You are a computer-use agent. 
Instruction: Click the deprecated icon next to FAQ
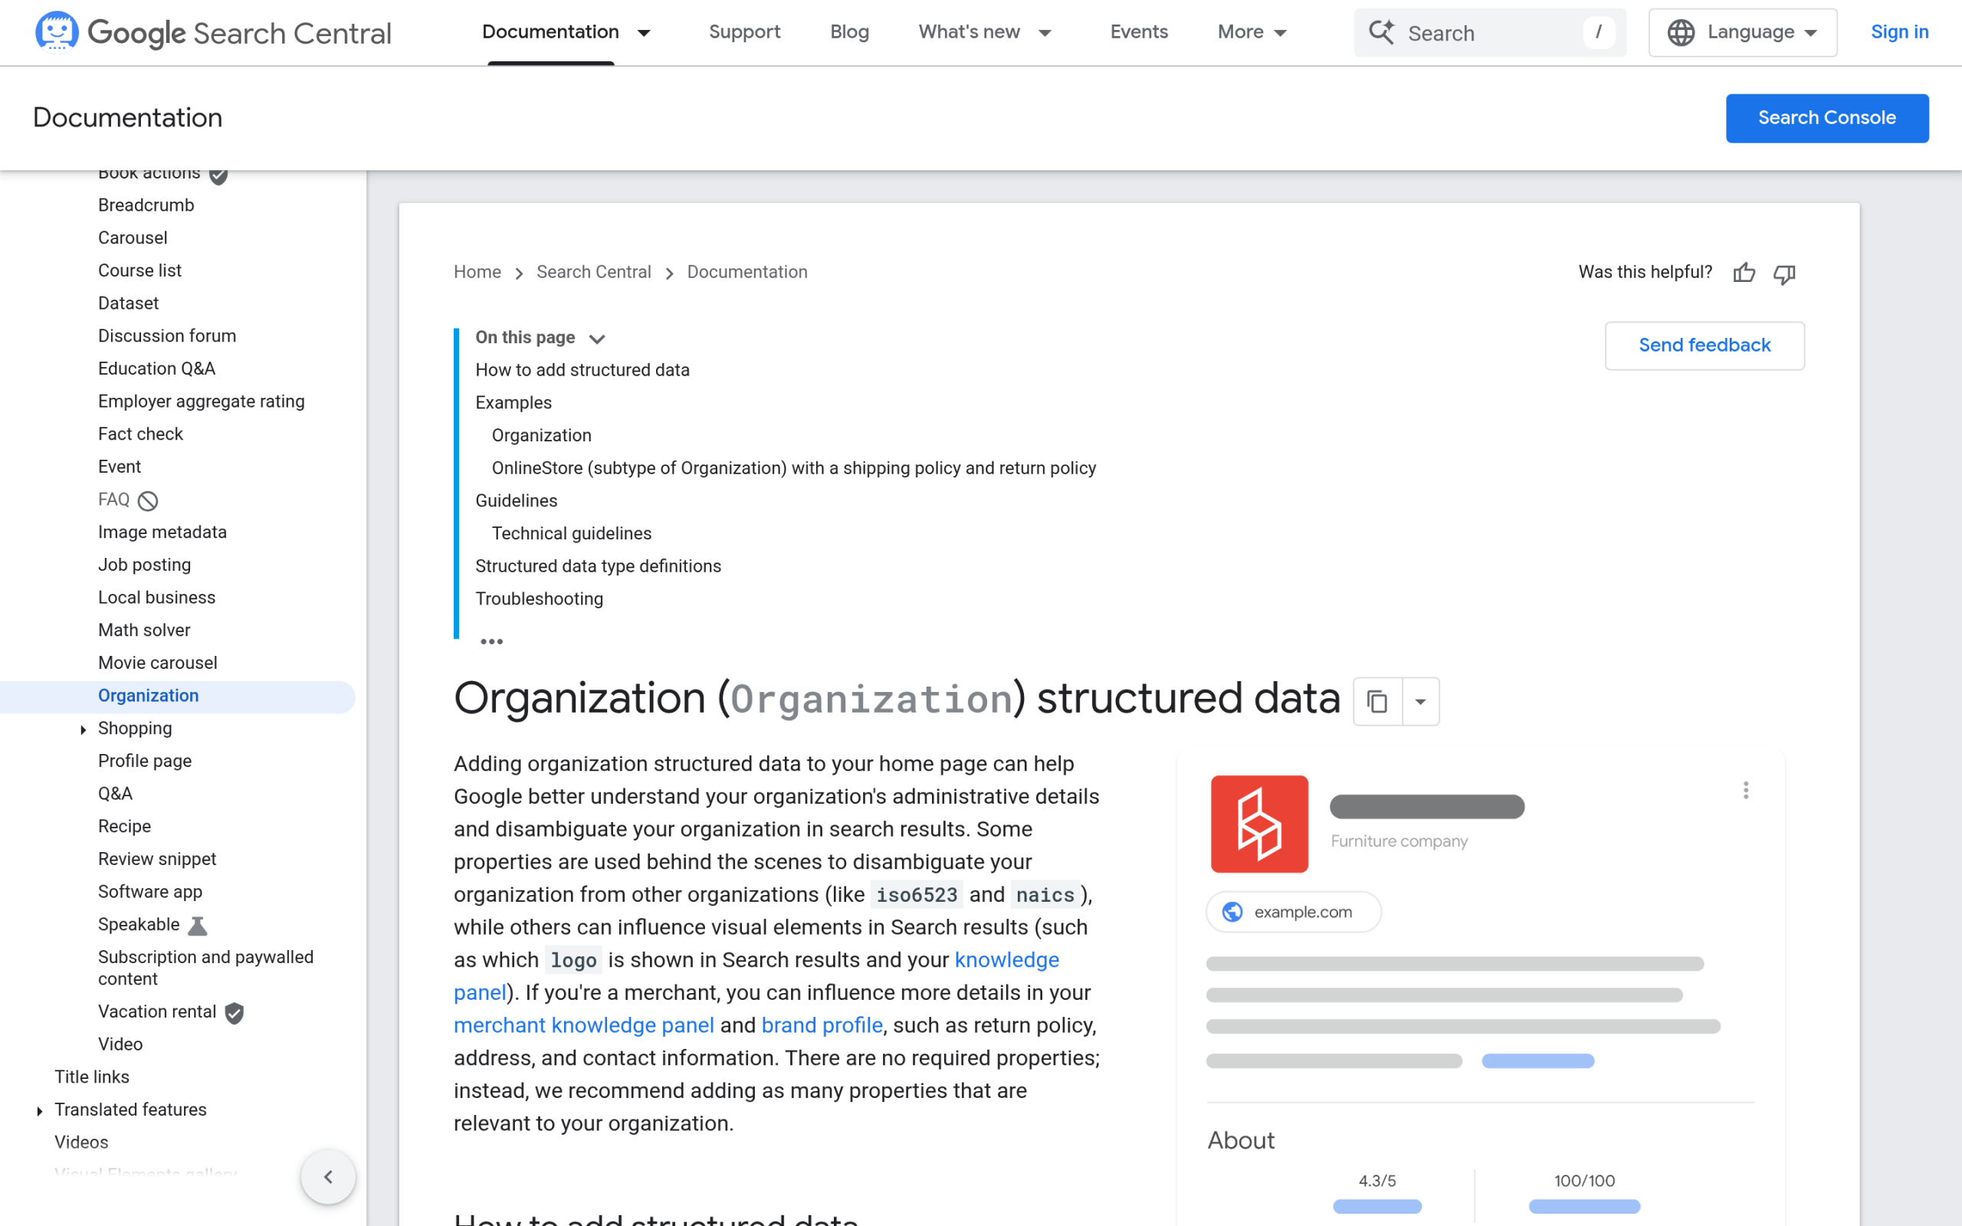148,501
